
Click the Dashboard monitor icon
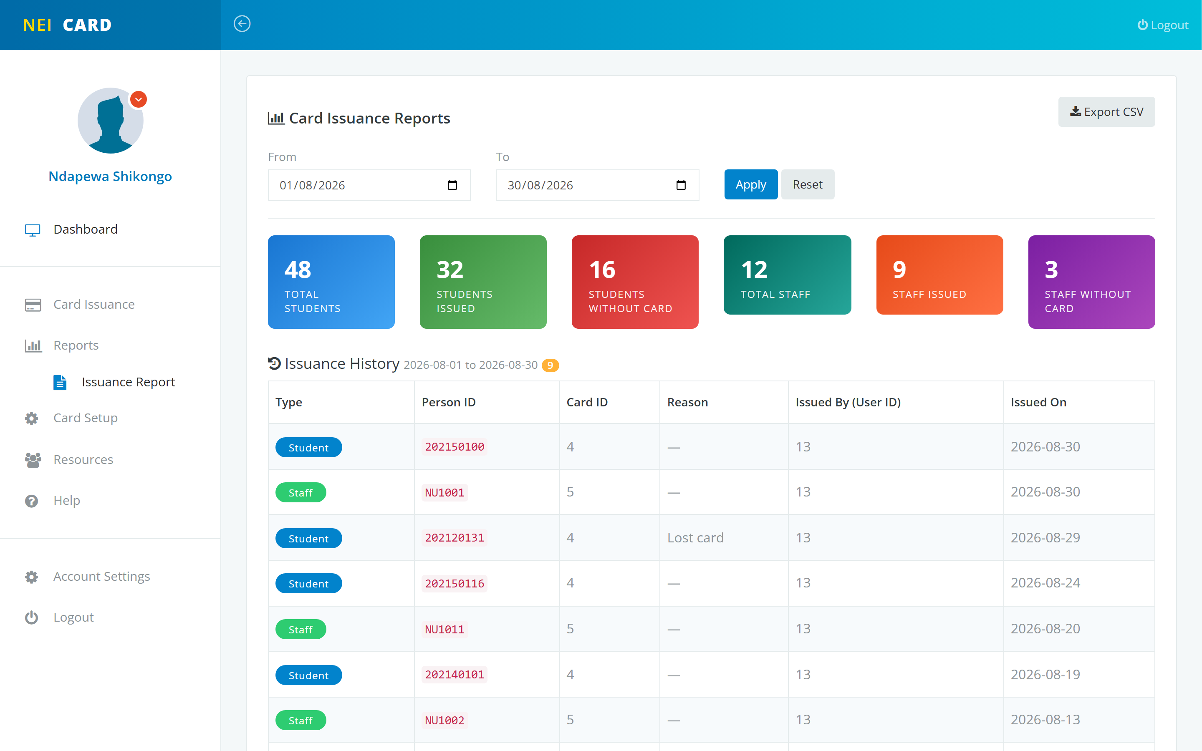click(33, 230)
